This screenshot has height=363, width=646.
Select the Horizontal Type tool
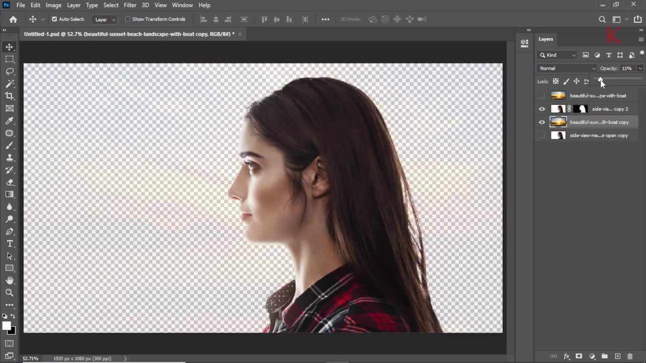10,244
